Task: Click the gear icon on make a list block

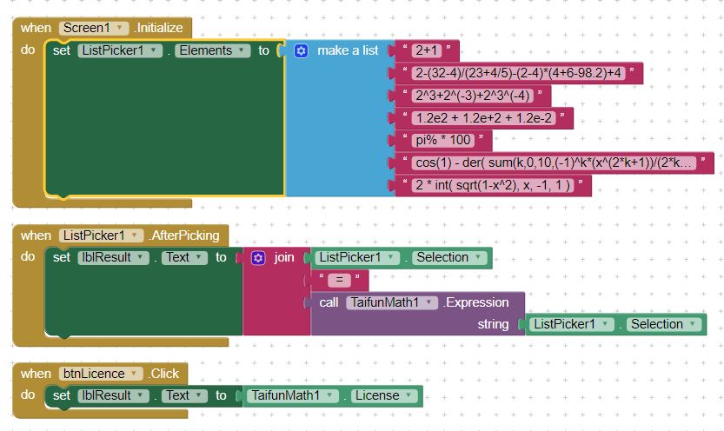Action: pyautogui.click(x=302, y=51)
